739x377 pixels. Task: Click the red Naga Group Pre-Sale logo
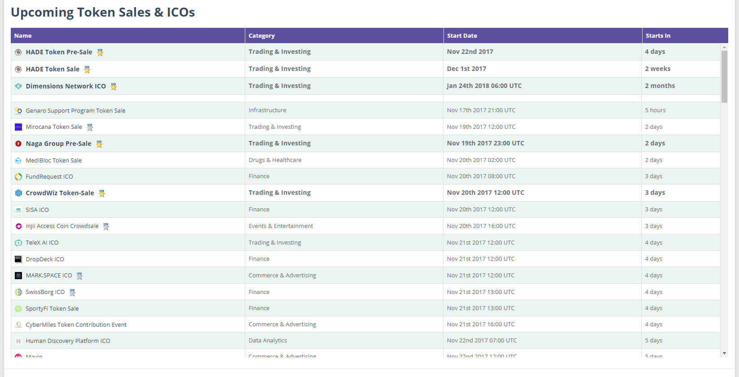(18, 144)
